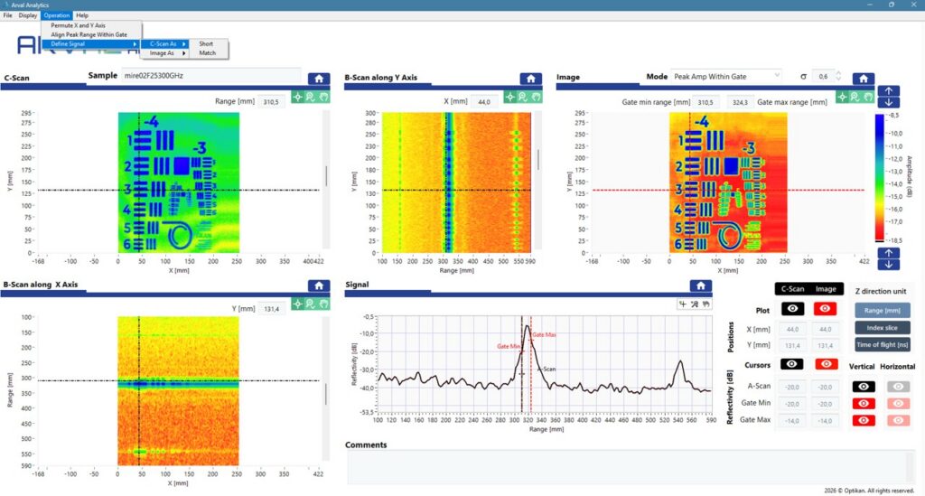Reset the C-Scan view with its home button
This screenshot has width=925, height=496.
pyautogui.click(x=319, y=79)
